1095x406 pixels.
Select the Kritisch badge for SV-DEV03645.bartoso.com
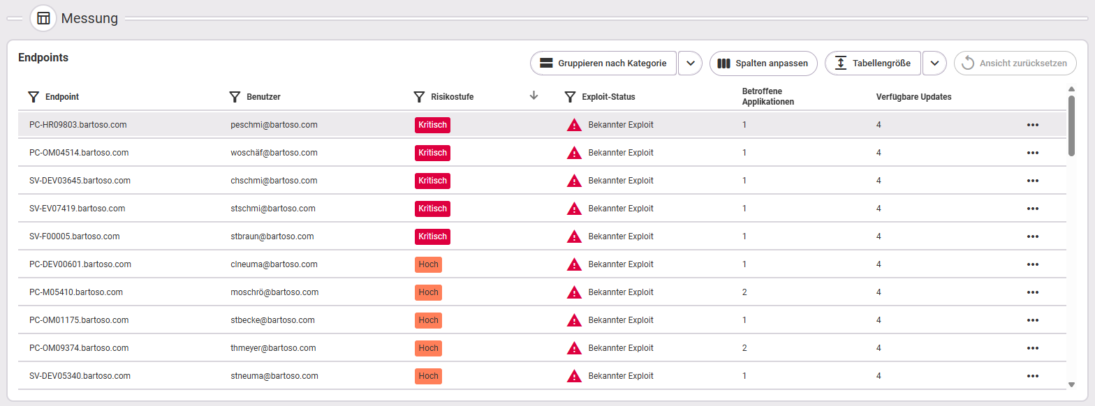432,181
